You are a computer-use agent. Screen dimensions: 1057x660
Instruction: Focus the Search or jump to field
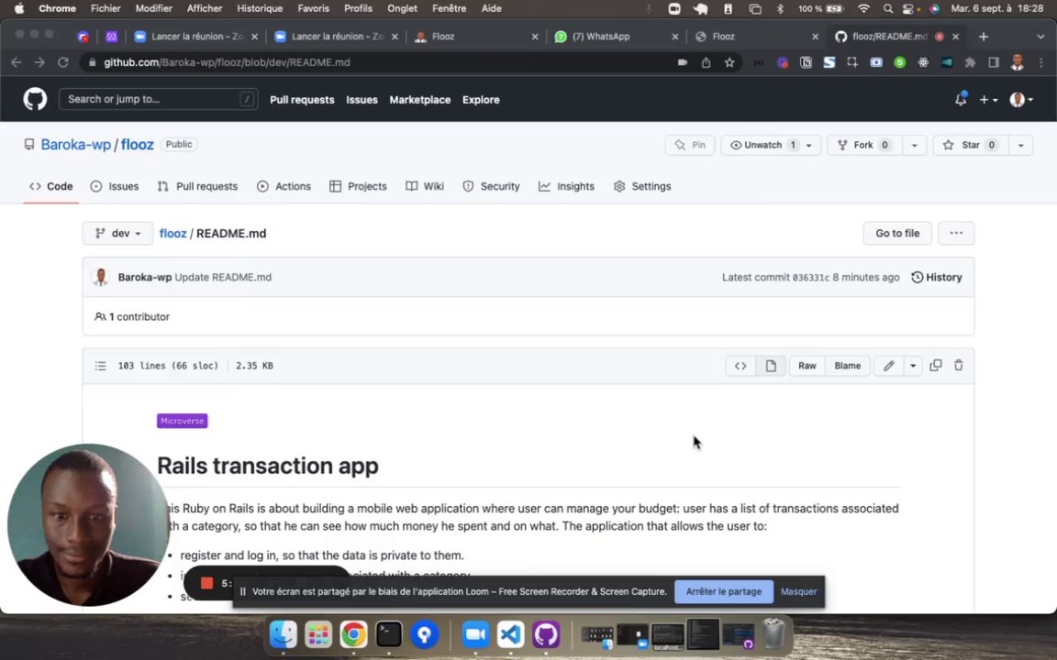[159, 99]
